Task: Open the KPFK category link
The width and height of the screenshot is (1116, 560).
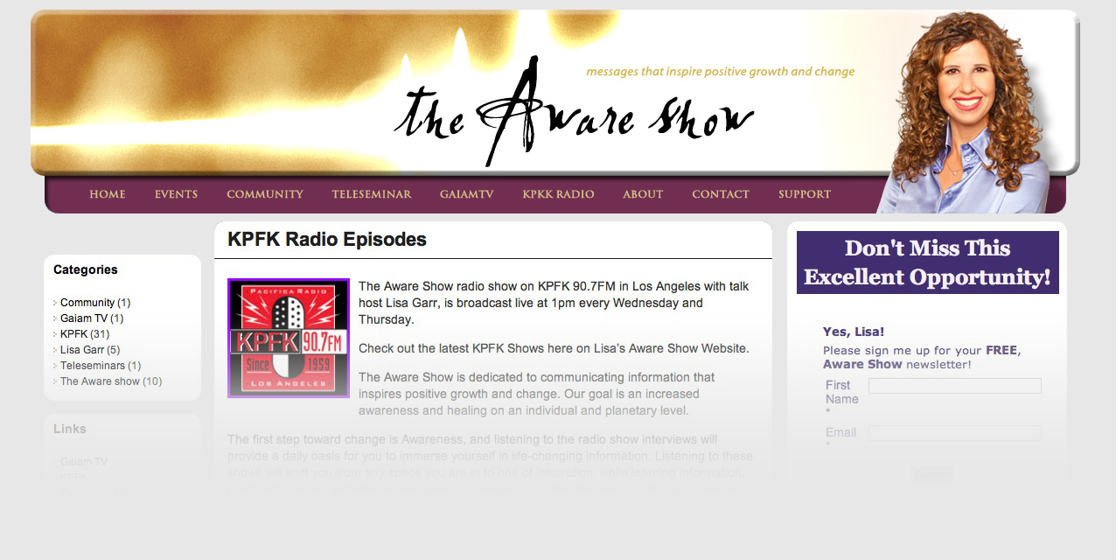Action: click(x=73, y=334)
